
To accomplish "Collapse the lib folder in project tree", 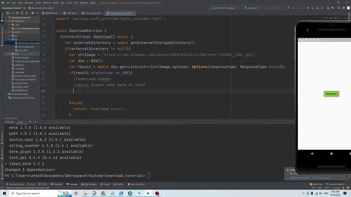I will coord(9,39).
